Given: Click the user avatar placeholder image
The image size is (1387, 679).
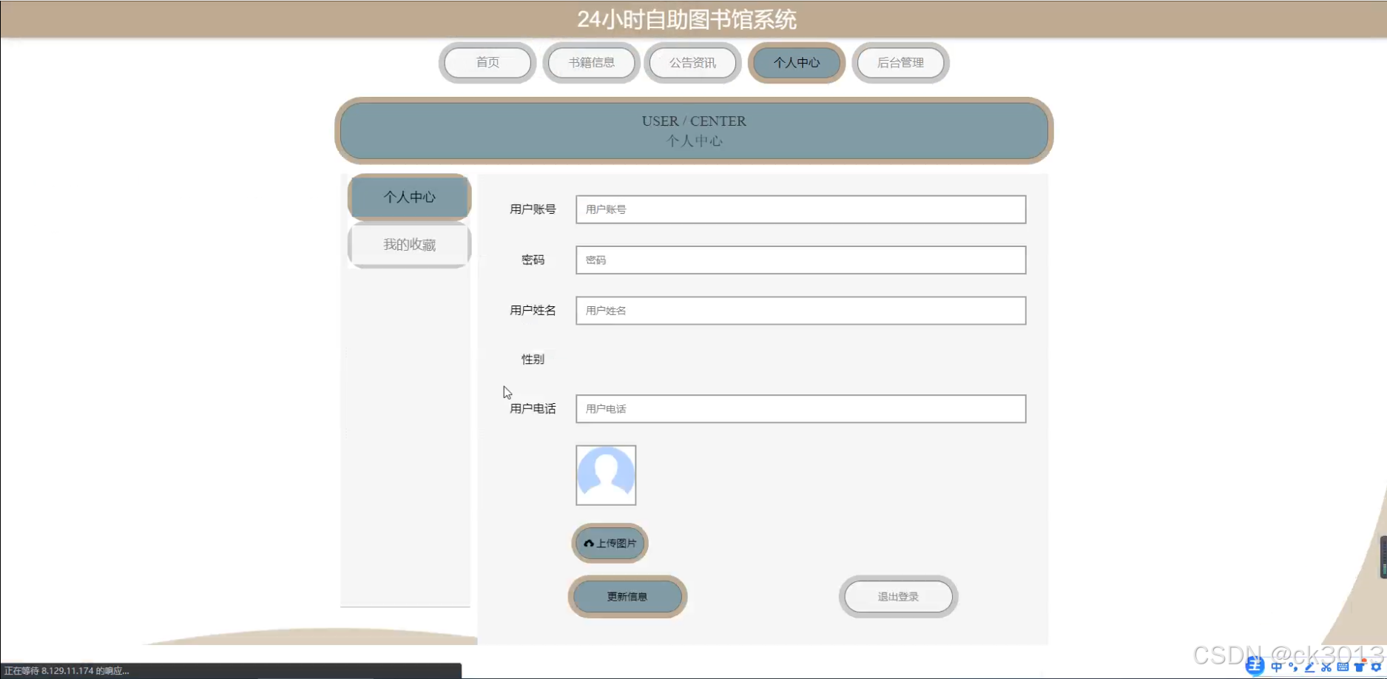Looking at the screenshot, I should [606, 475].
